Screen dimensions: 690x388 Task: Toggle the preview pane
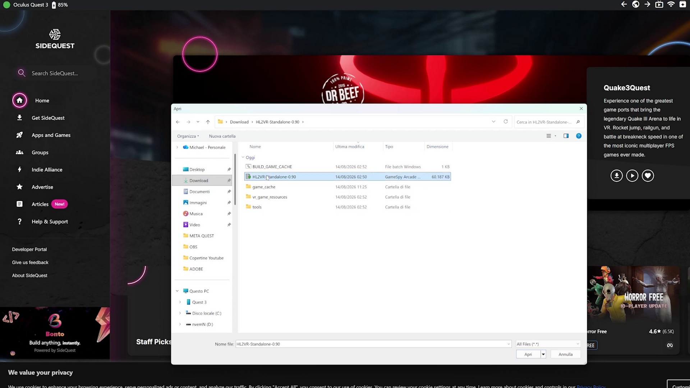[566, 136]
